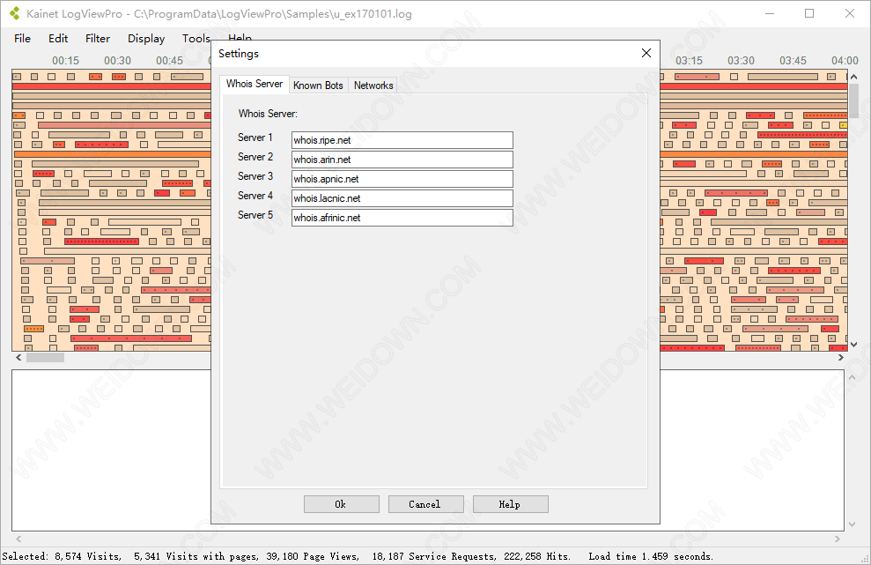The image size is (871, 565).
Task: Open the Edit menu
Action: [58, 38]
